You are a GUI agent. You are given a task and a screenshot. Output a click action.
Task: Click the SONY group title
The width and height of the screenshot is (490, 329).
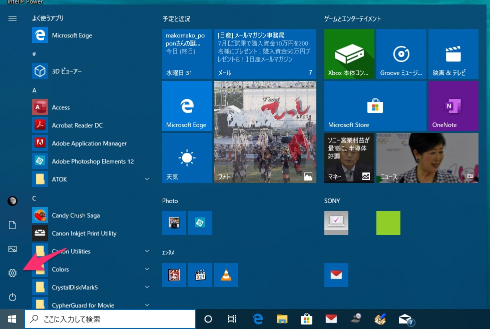click(x=332, y=201)
